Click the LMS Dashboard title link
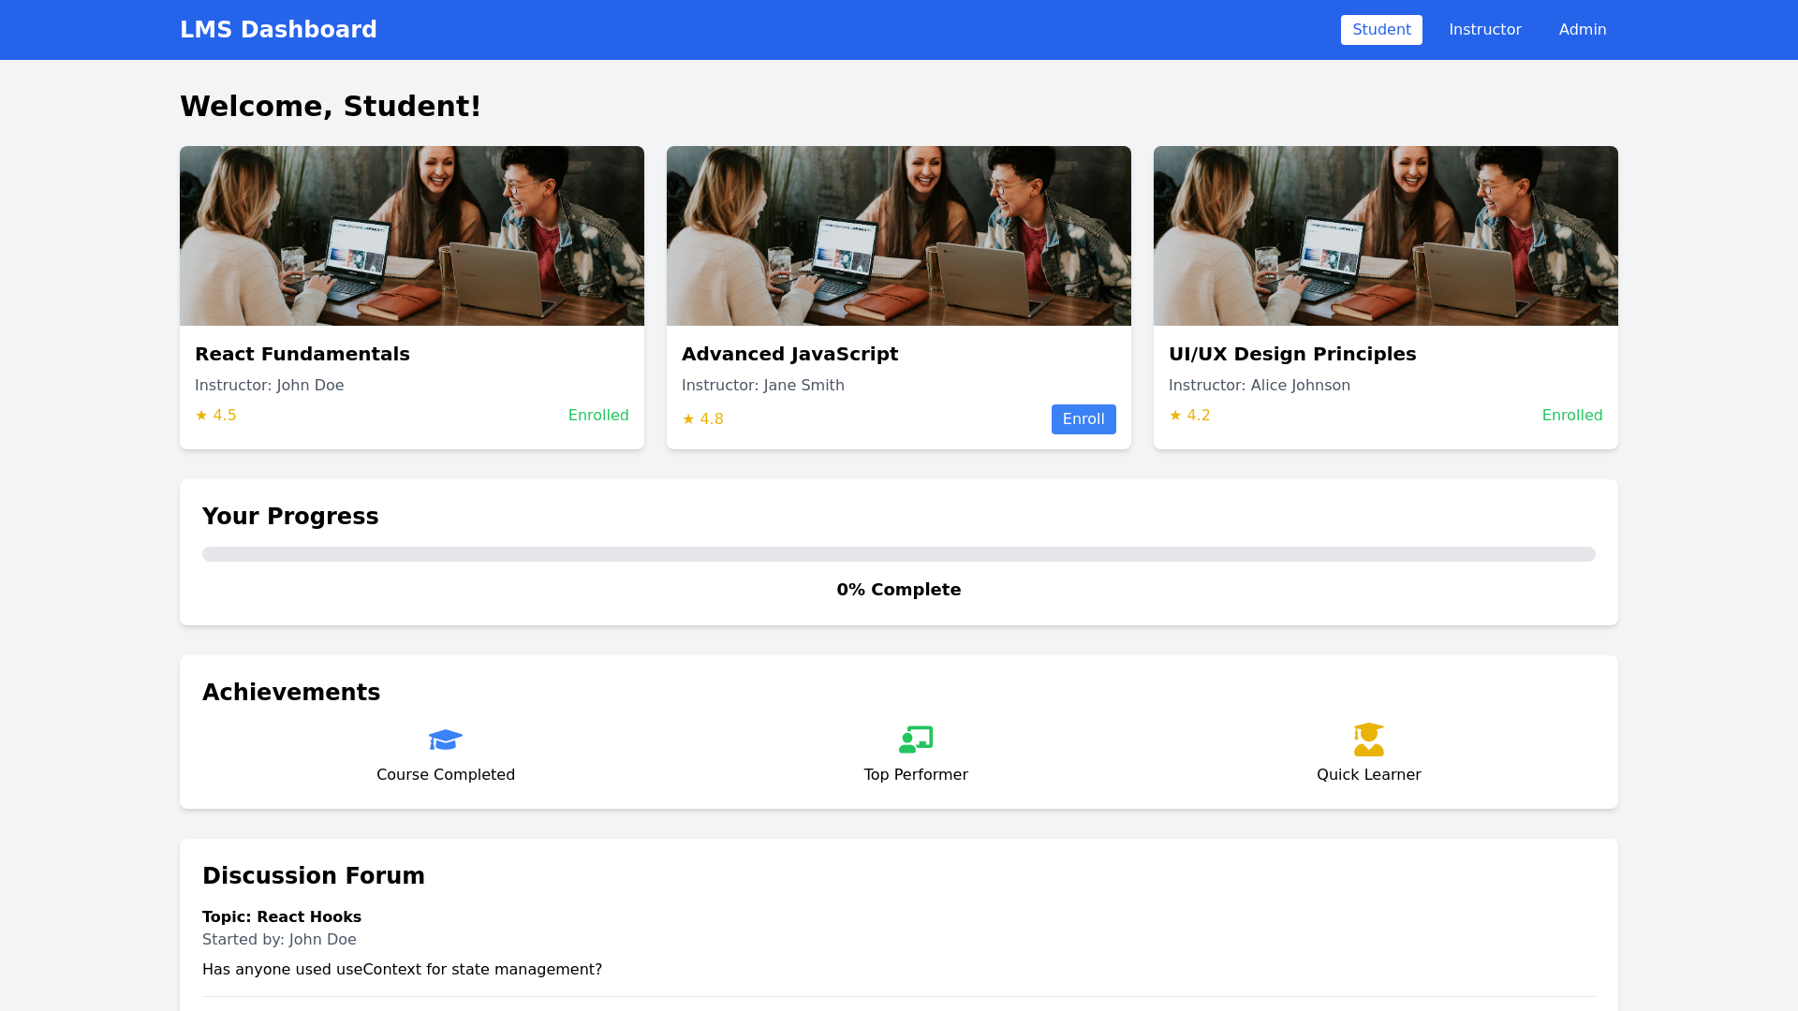This screenshot has height=1011, width=1798. [x=278, y=30]
